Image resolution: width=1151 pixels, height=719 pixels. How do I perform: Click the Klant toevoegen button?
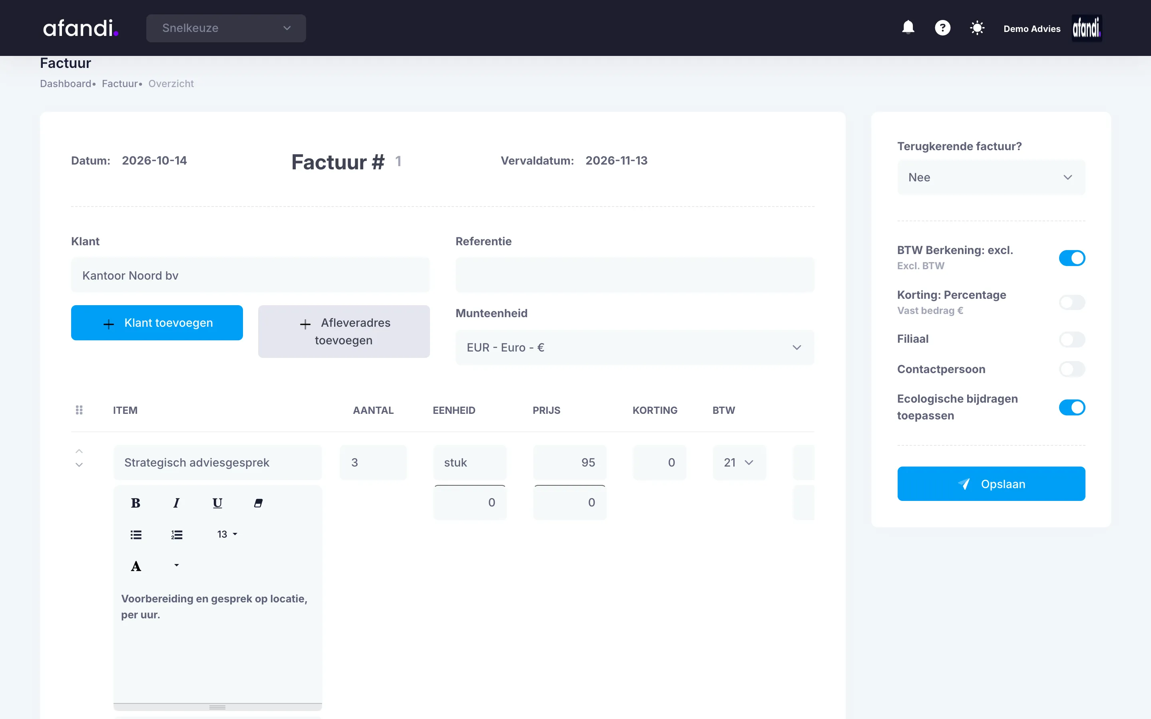pyautogui.click(x=157, y=323)
